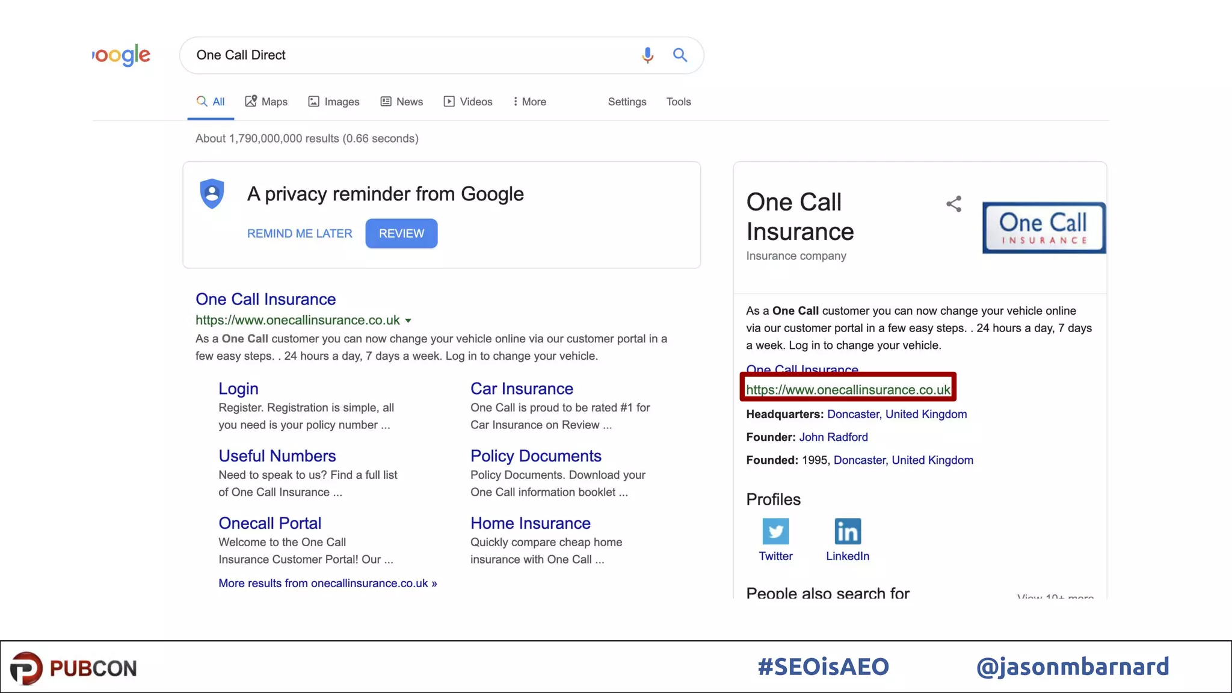Expand the green URL dropdown arrow

(x=408, y=321)
